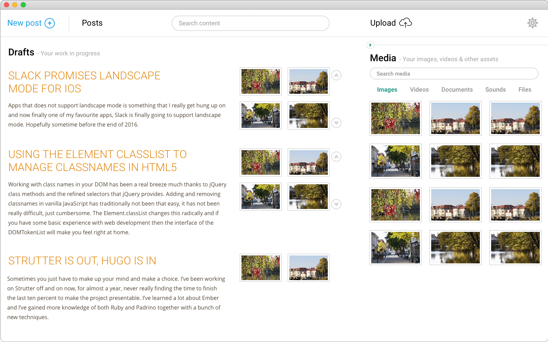
Task: Select last river image in Media fourth row
Action: 515,248
